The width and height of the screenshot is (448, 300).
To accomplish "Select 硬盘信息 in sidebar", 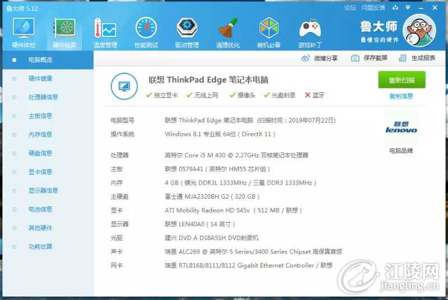I will 48,153.
